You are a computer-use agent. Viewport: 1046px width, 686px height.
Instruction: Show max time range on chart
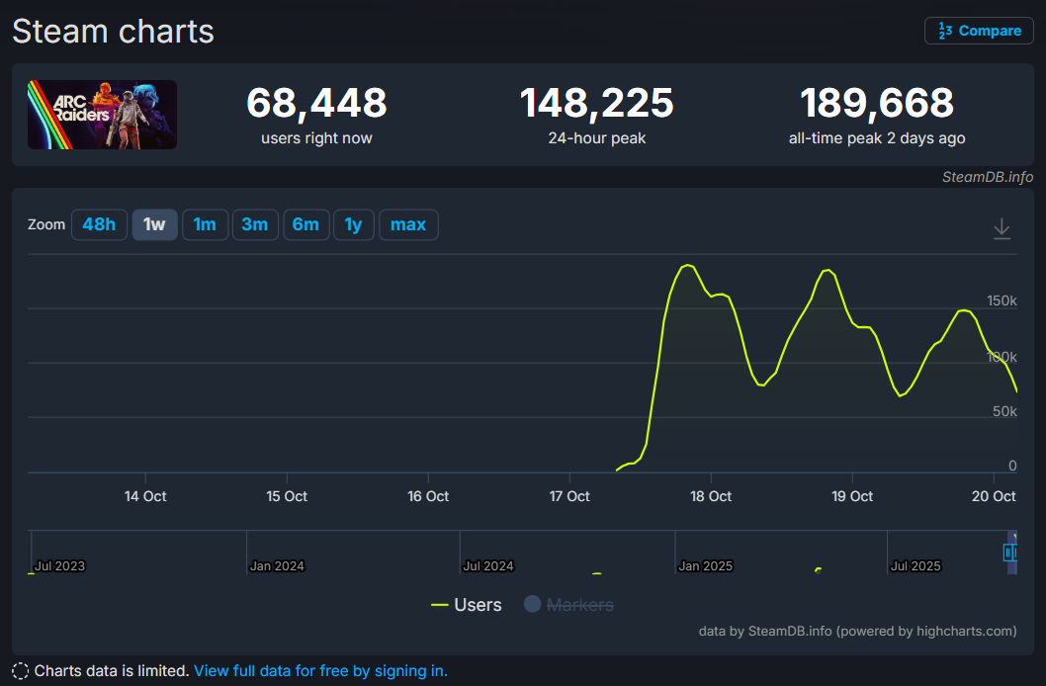click(x=408, y=224)
